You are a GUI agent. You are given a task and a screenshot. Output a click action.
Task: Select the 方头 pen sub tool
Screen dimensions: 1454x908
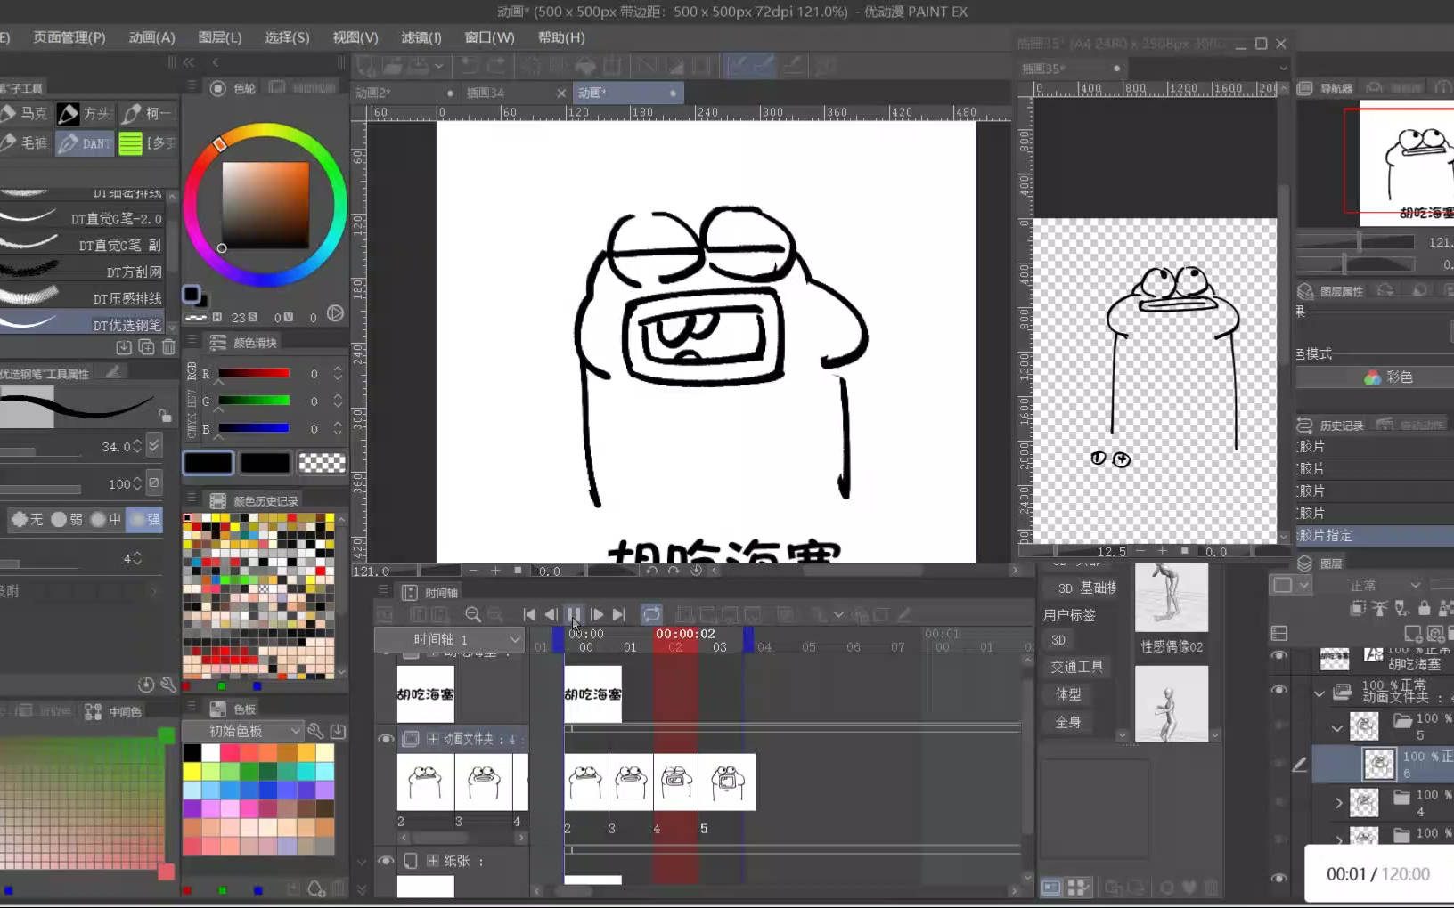tap(85, 114)
